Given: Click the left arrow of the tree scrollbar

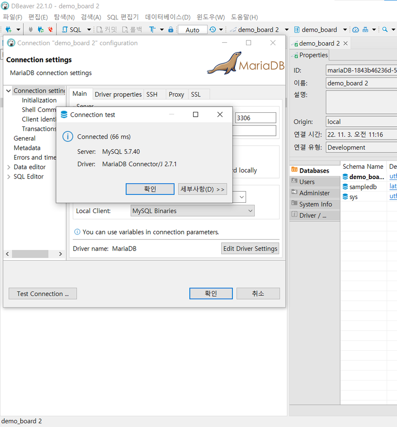Looking at the screenshot, I should 8,254.
